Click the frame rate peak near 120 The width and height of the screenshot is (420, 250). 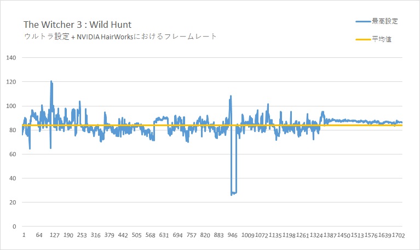point(51,81)
